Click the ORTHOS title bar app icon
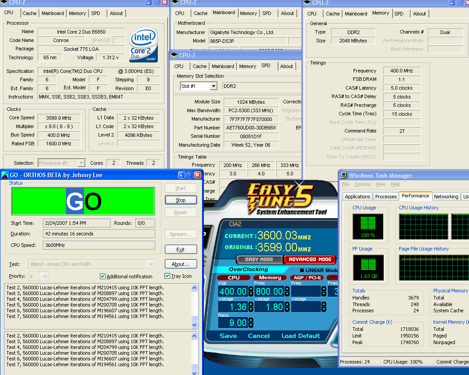Image resolution: width=469 pixels, height=375 pixels. click(5, 175)
